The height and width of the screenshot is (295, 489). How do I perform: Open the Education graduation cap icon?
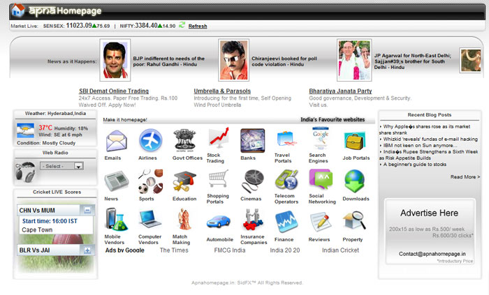tap(184, 181)
